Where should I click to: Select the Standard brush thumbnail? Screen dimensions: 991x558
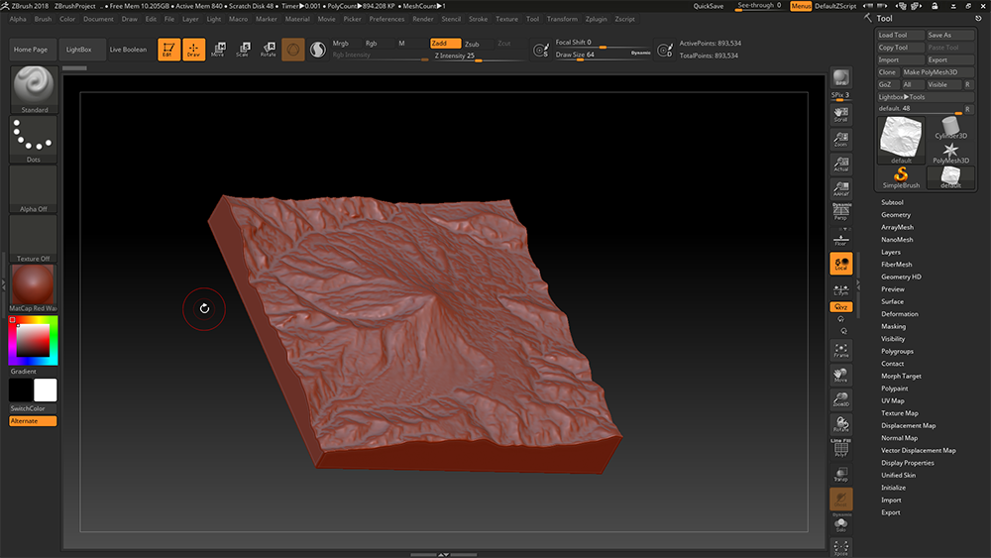34,87
